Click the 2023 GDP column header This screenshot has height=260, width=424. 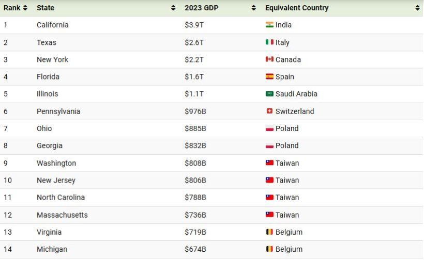[x=202, y=8]
